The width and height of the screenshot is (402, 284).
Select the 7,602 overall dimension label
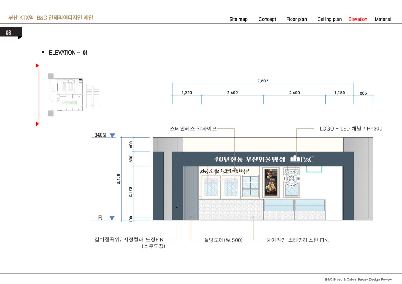pos(263,81)
